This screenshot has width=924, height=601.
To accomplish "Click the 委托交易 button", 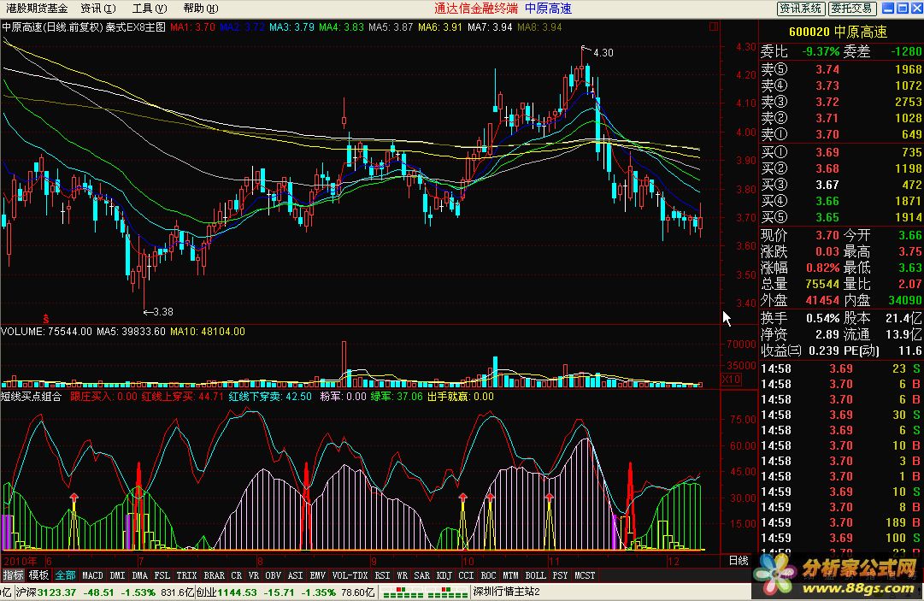I will 852,9.
